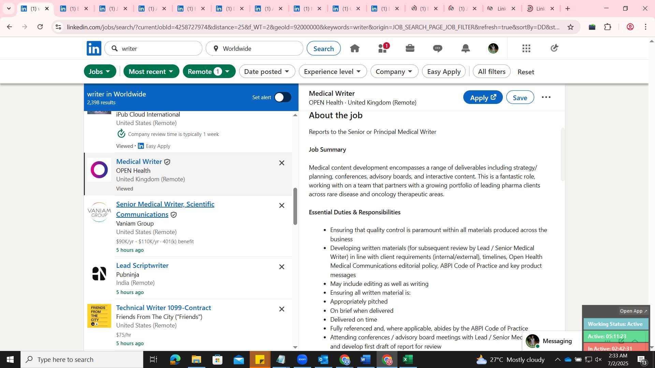Screen dimensions: 655x368
Task: Expand the Jobs filter dropdown
Action: 100,72
